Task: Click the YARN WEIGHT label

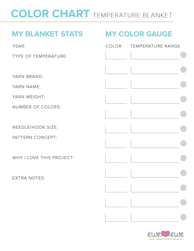Action: point(29,97)
